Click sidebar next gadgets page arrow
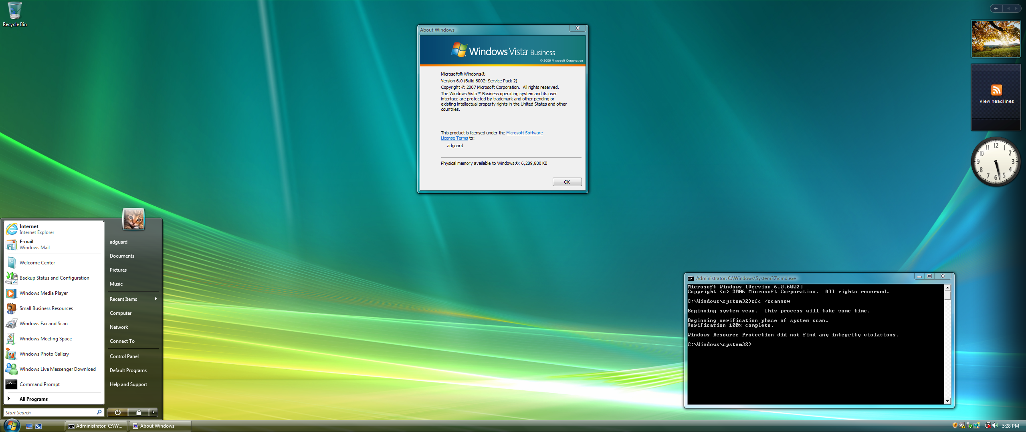 (1016, 8)
